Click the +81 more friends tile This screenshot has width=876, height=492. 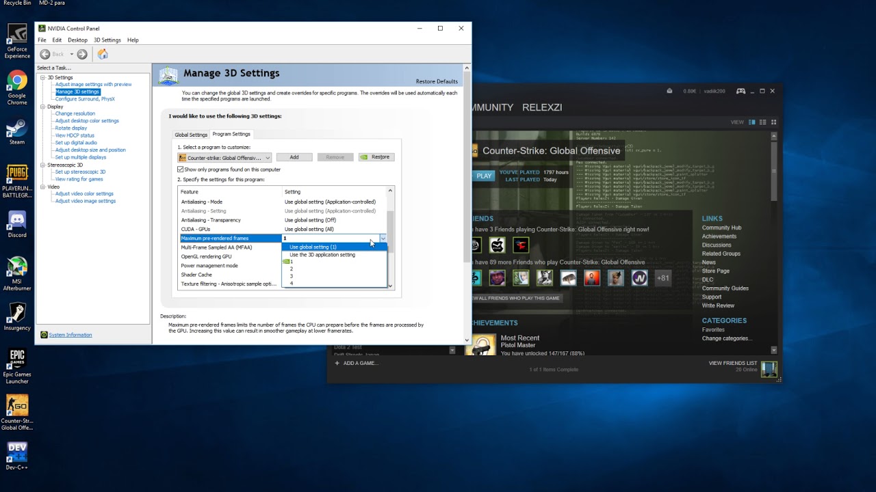662,278
